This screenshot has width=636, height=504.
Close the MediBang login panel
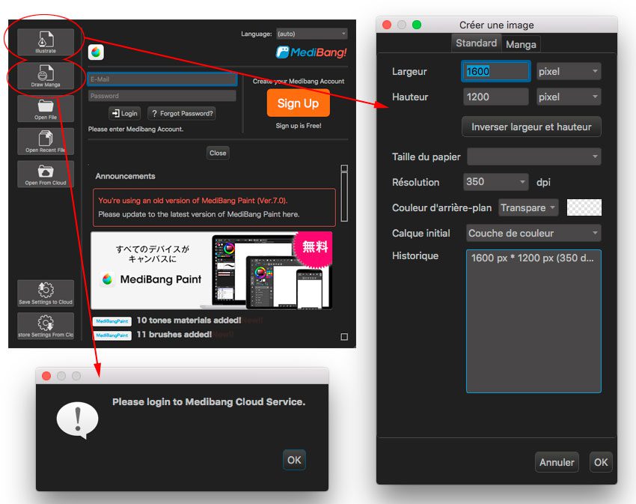(218, 153)
